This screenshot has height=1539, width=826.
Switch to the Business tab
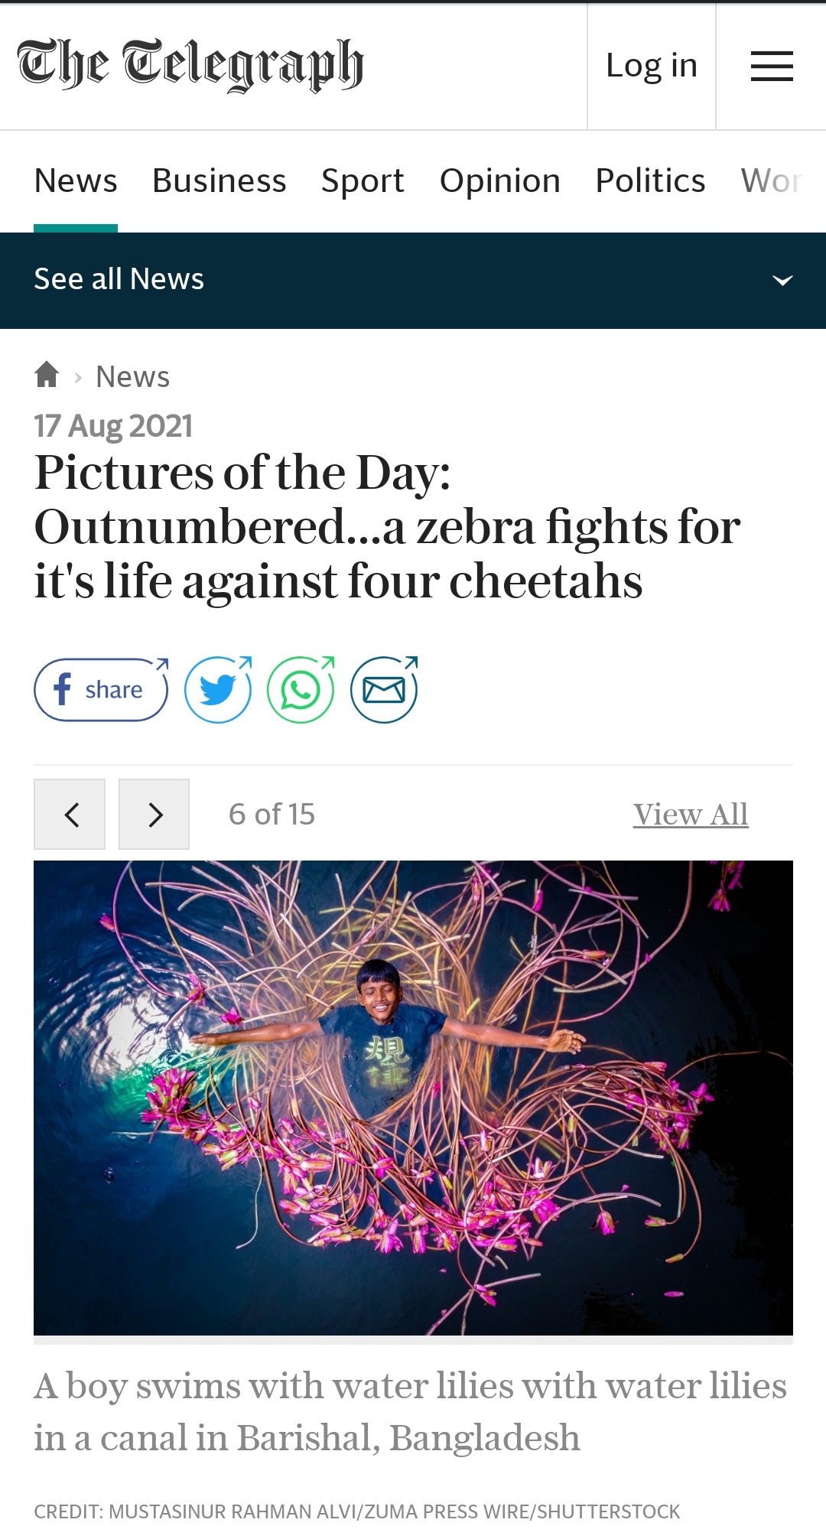pyautogui.click(x=219, y=181)
